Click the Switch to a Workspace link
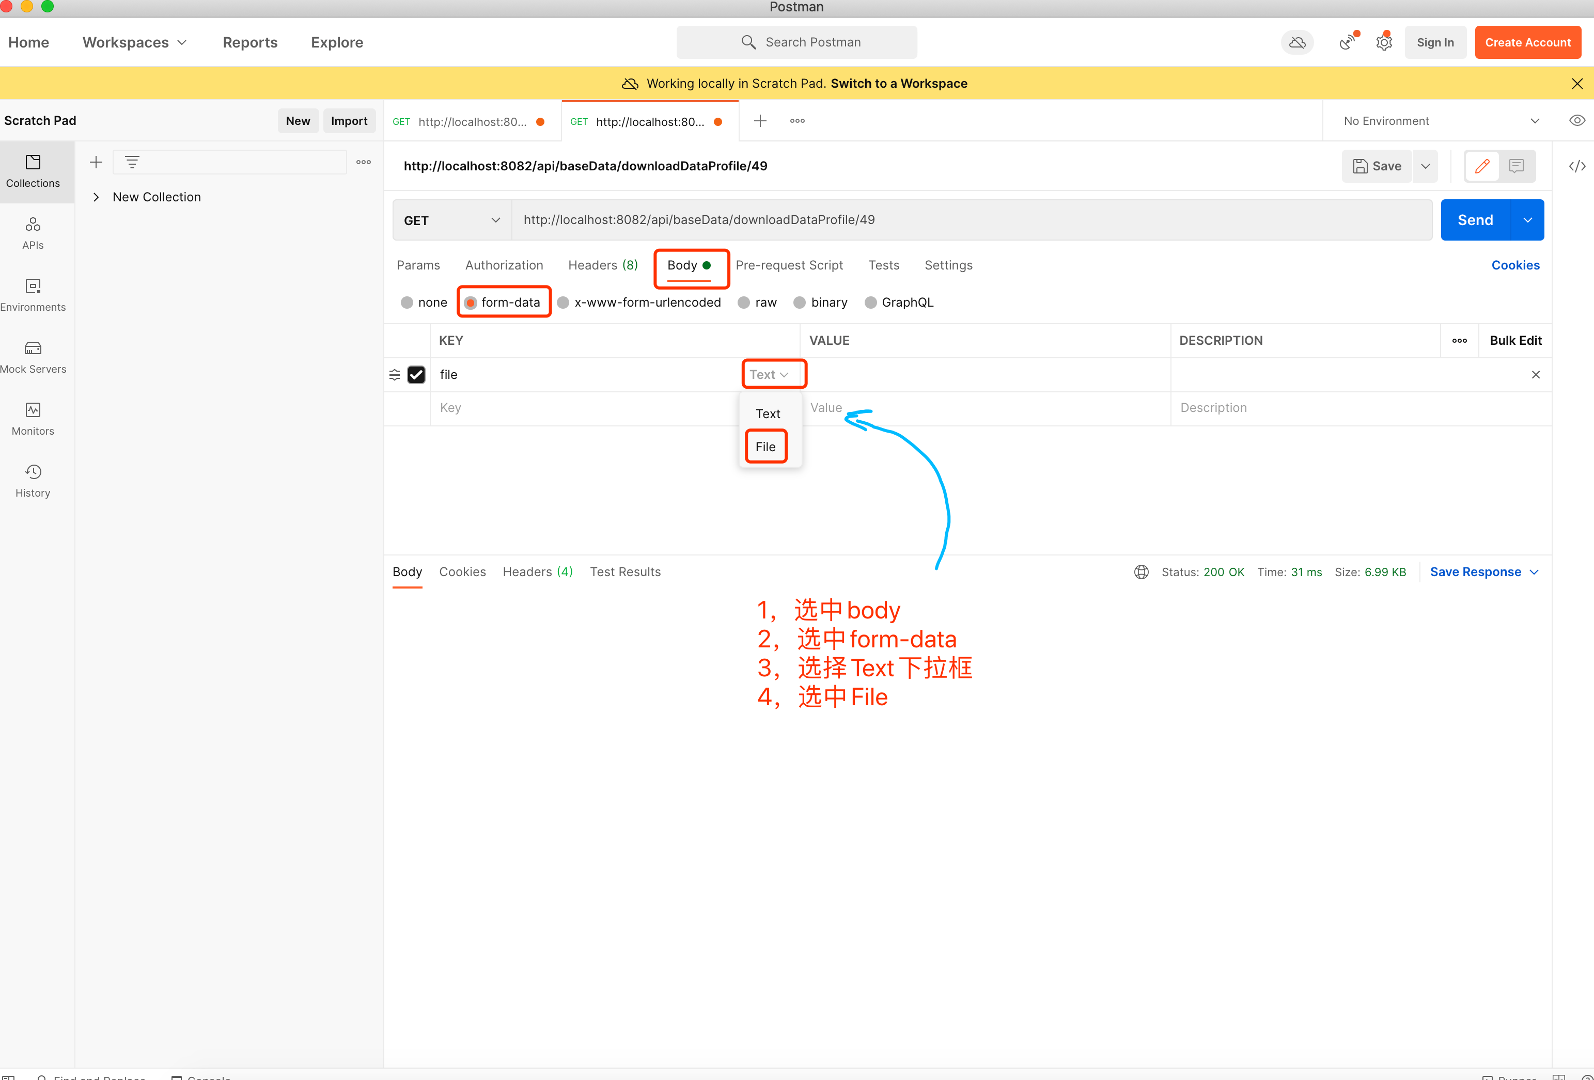This screenshot has height=1080, width=1594. click(899, 84)
